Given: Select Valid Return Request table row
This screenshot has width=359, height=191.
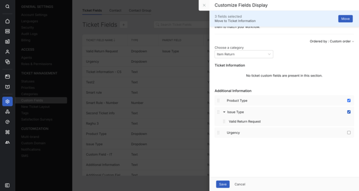Looking at the screenshot, I should pos(146,51).
